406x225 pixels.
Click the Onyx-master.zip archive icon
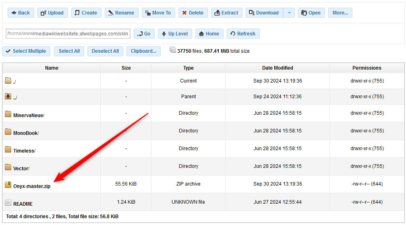tap(8, 185)
